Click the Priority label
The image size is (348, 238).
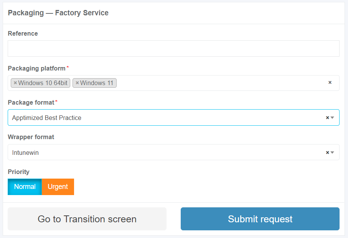18,172
